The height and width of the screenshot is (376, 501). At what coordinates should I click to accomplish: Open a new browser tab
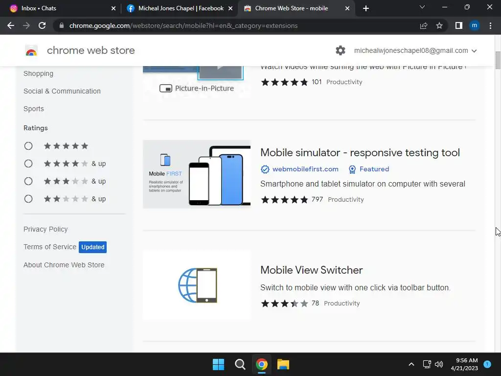point(366,8)
